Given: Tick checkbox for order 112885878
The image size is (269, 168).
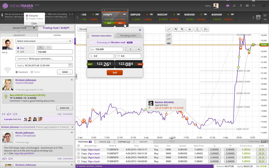Looking at the screenshot, I should pos(79,157).
